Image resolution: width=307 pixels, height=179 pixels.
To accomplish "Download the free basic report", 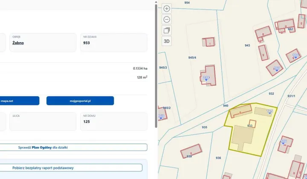I will tap(71, 168).
